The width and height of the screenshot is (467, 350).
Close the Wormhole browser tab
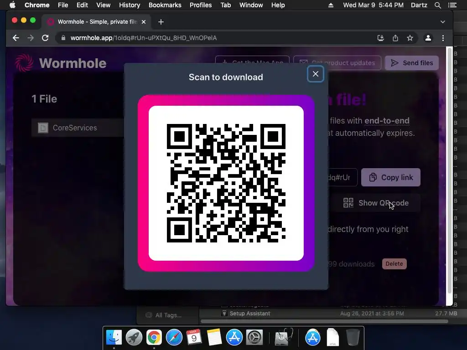[x=144, y=22]
